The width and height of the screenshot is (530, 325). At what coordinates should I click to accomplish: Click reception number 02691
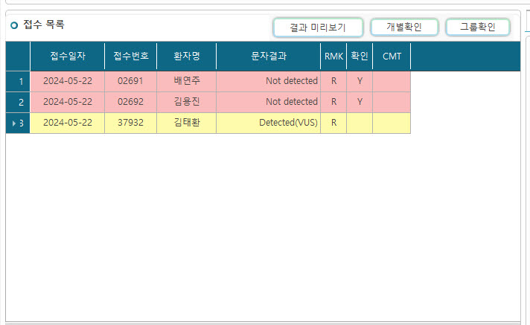click(131, 81)
